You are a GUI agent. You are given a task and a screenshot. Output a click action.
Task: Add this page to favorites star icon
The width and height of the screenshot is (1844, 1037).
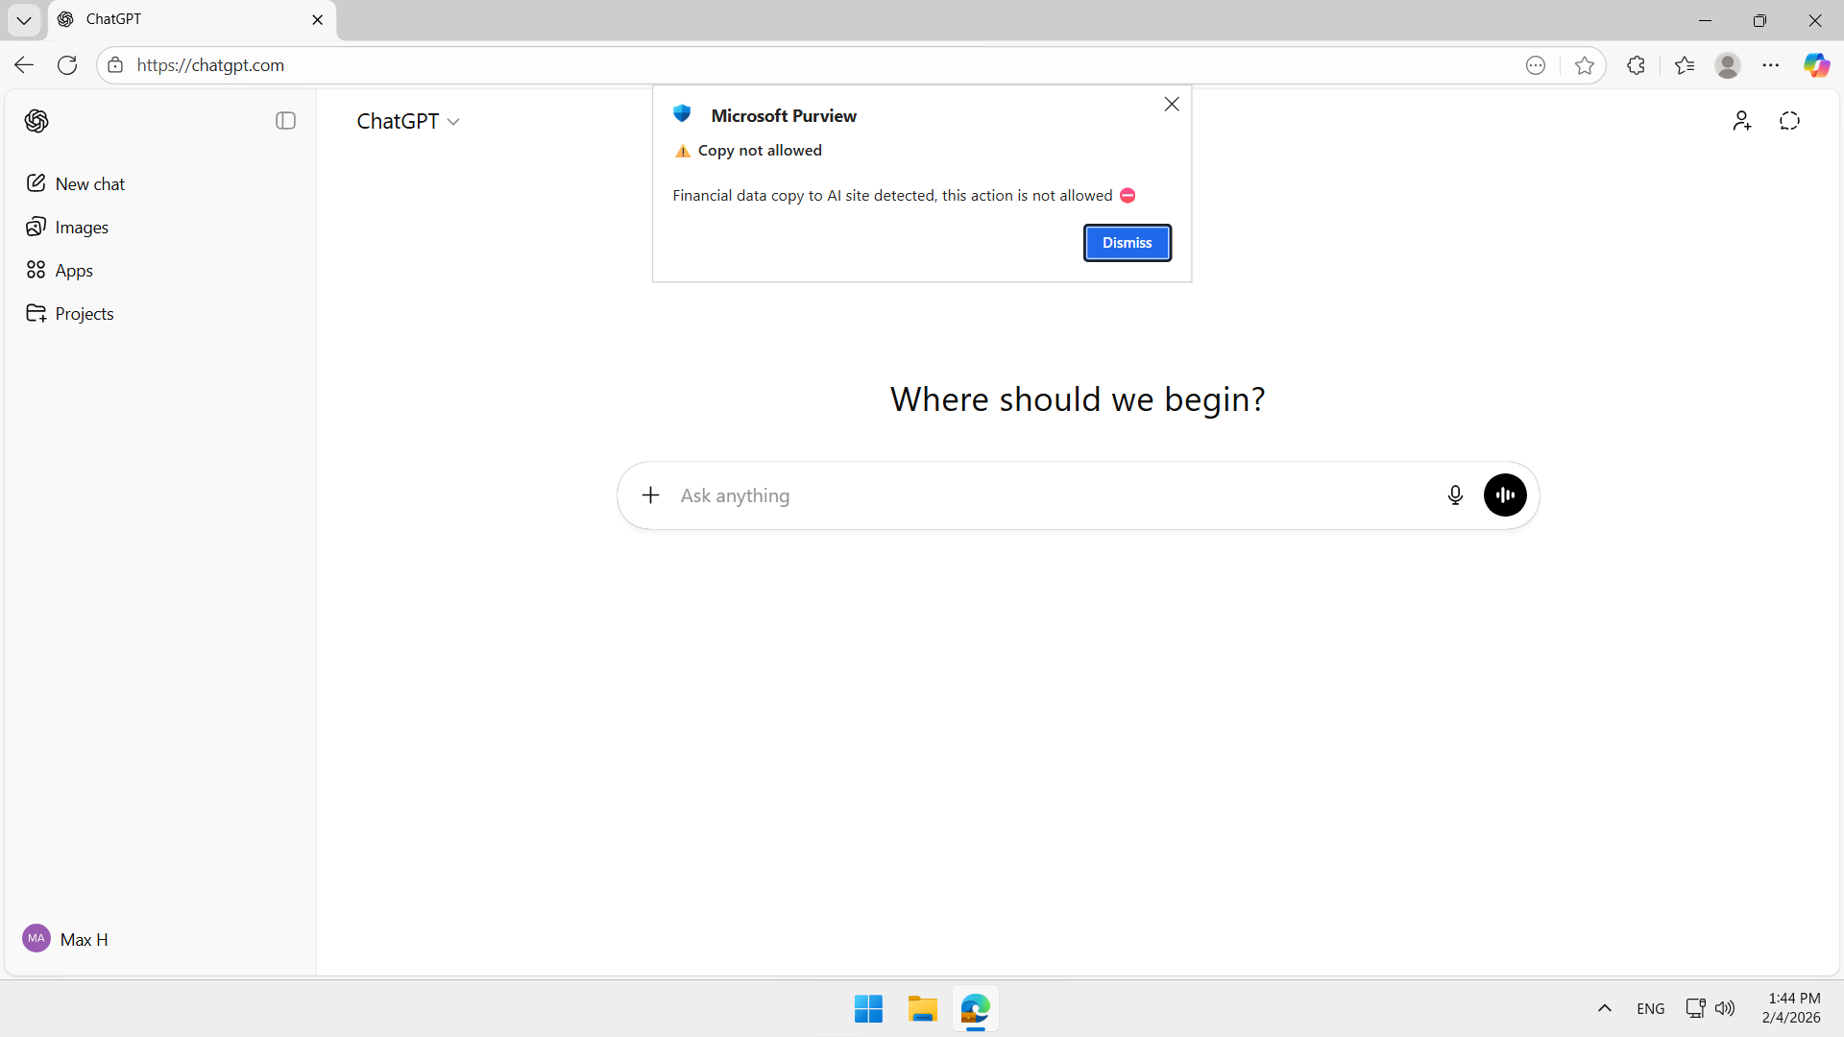[x=1585, y=65]
